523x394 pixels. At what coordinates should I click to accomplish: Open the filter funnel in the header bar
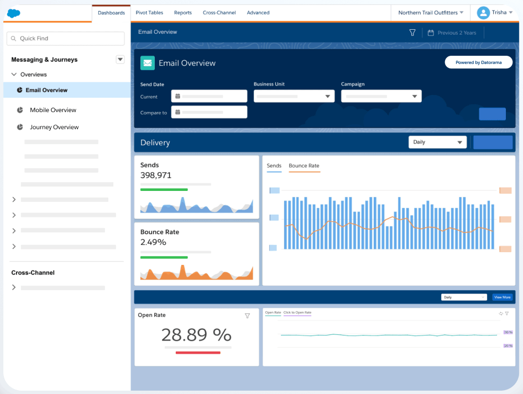click(x=412, y=33)
